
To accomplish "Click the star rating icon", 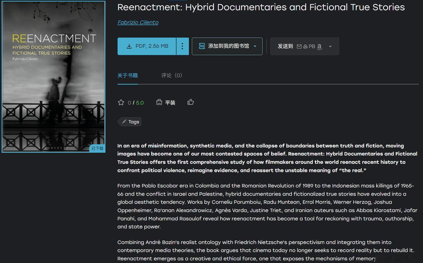I will click(121, 102).
